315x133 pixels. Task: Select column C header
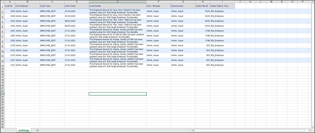coord(52,2)
